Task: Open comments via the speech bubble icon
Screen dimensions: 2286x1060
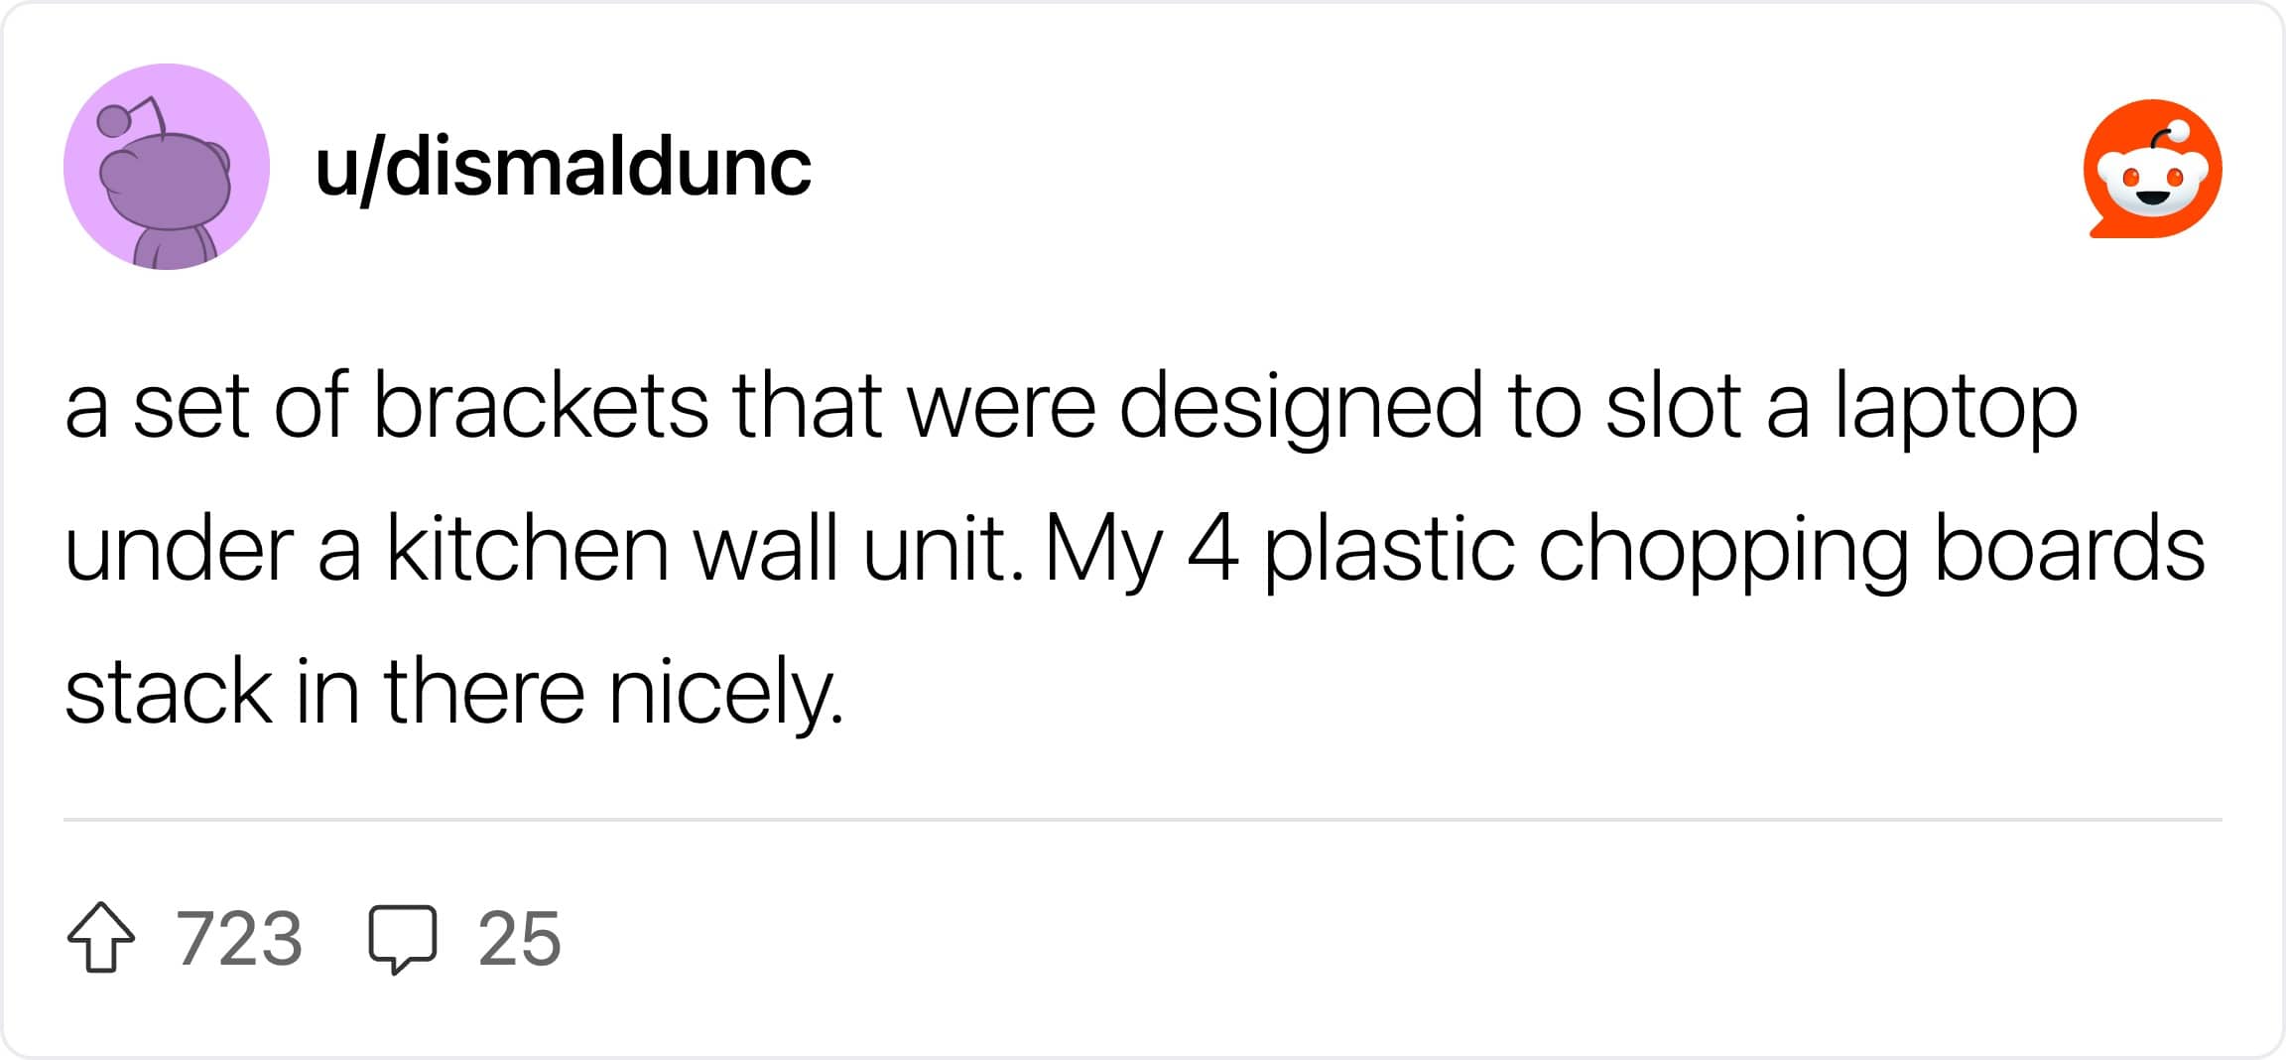Action: pyautogui.click(x=402, y=939)
